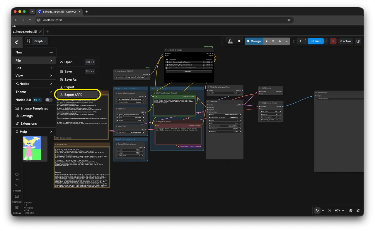Screen dimensions: 375x231
Task: Toggle the Ultra-Realist_beta2 LoRA
Action: click(x=168, y=62)
